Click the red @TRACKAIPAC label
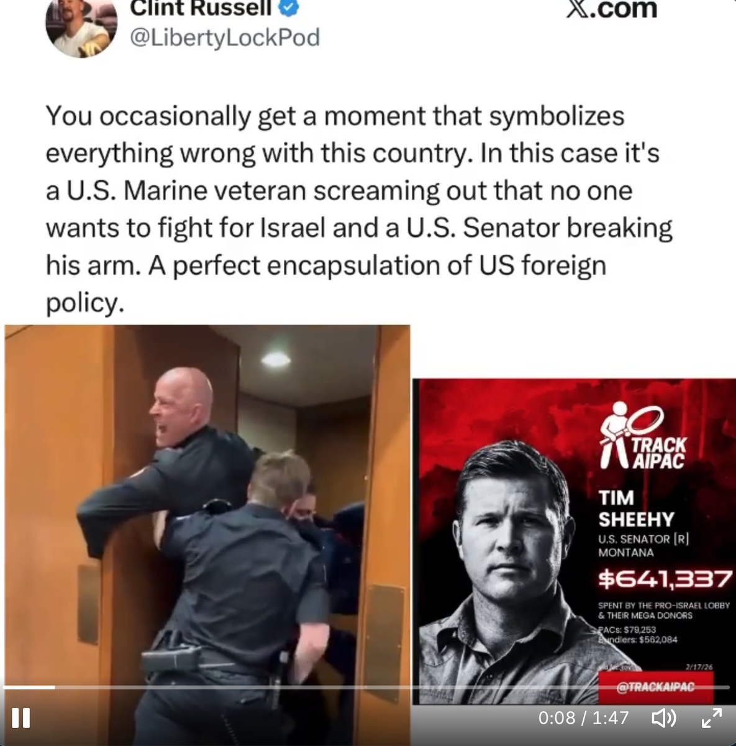Screen dimensions: 736x746 655,688
